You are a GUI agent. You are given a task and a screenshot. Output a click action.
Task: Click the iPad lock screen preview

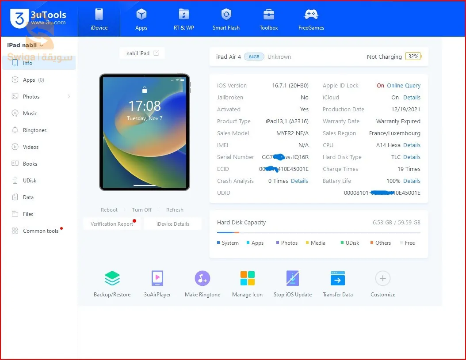[145, 132]
